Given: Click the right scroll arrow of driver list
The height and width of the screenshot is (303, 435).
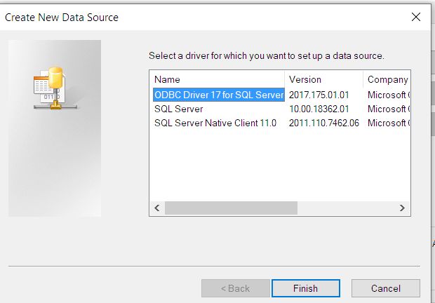Looking at the screenshot, I should tap(402, 208).
